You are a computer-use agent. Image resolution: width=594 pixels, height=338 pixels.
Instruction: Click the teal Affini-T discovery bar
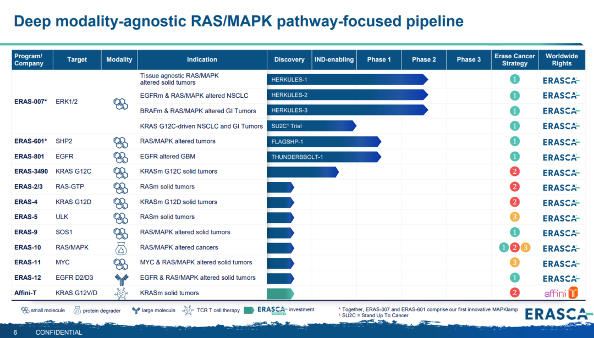(x=280, y=293)
